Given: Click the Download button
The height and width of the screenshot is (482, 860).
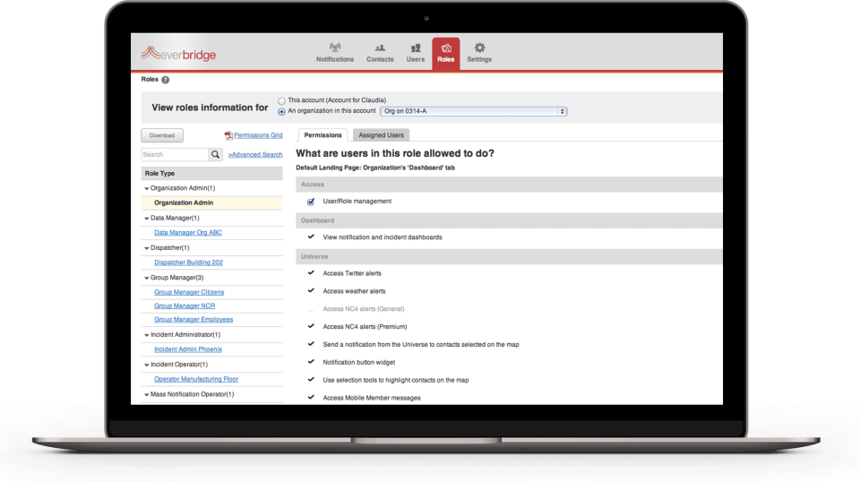Looking at the screenshot, I should (x=162, y=135).
